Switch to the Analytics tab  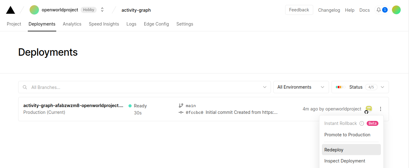(x=72, y=24)
